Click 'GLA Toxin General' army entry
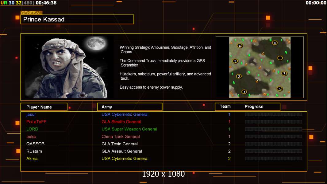Screen dimensions: 327x184 pos(120,144)
